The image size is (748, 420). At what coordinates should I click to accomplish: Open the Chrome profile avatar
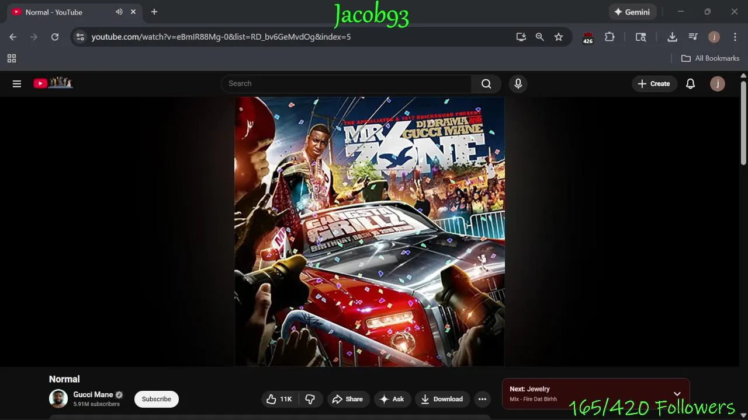pyautogui.click(x=714, y=37)
